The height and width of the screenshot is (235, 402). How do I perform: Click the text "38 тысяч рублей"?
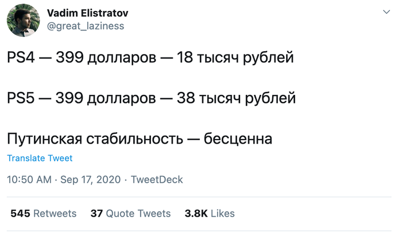tap(239, 98)
